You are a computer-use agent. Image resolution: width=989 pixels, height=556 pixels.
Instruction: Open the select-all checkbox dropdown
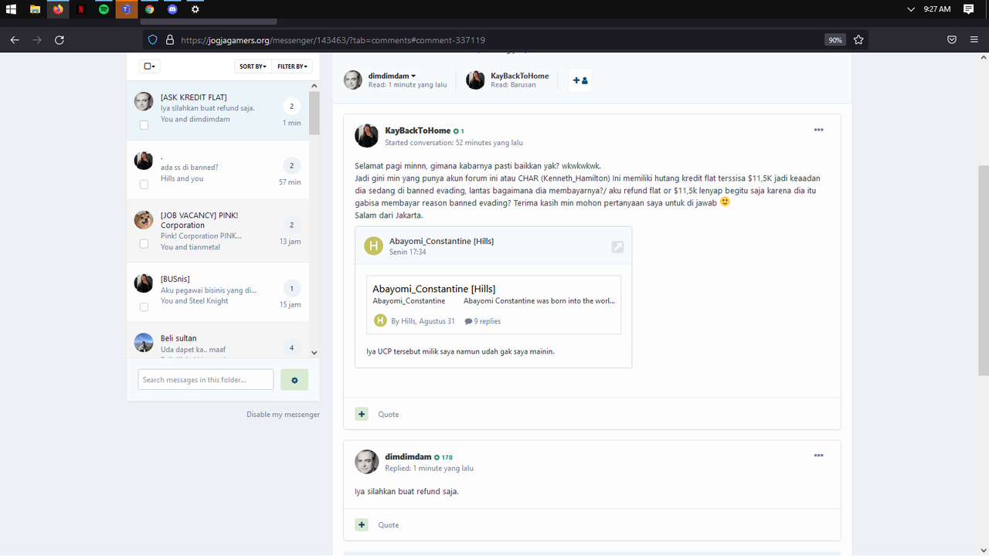(x=150, y=66)
